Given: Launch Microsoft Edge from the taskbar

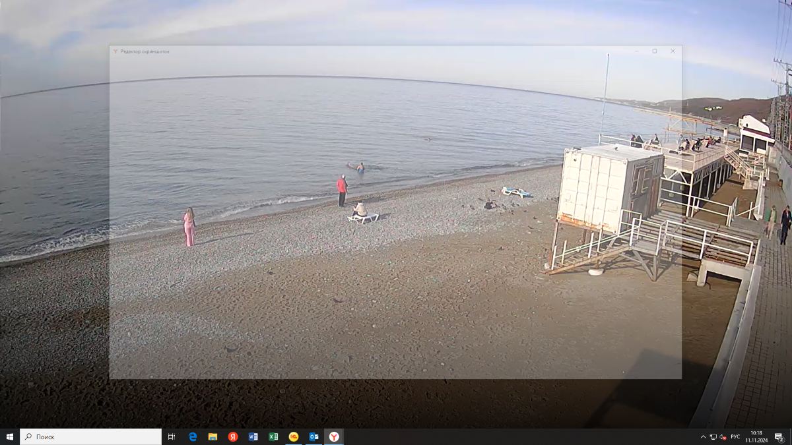Looking at the screenshot, I should tap(193, 436).
